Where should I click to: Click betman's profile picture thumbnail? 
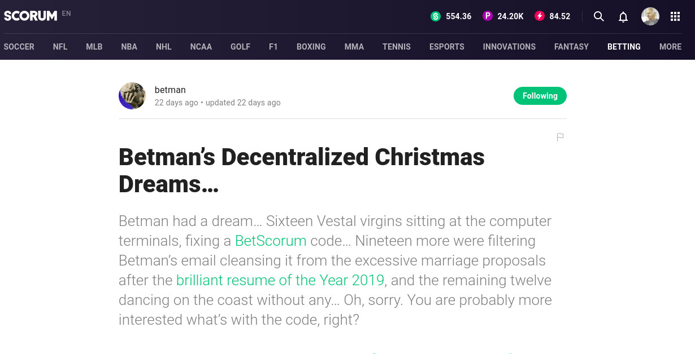[132, 95]
